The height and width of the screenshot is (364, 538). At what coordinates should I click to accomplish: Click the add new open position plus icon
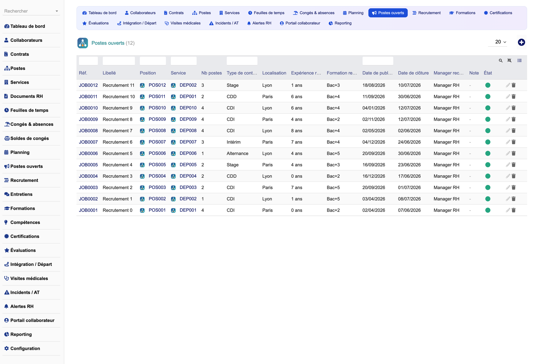point(521,42)
